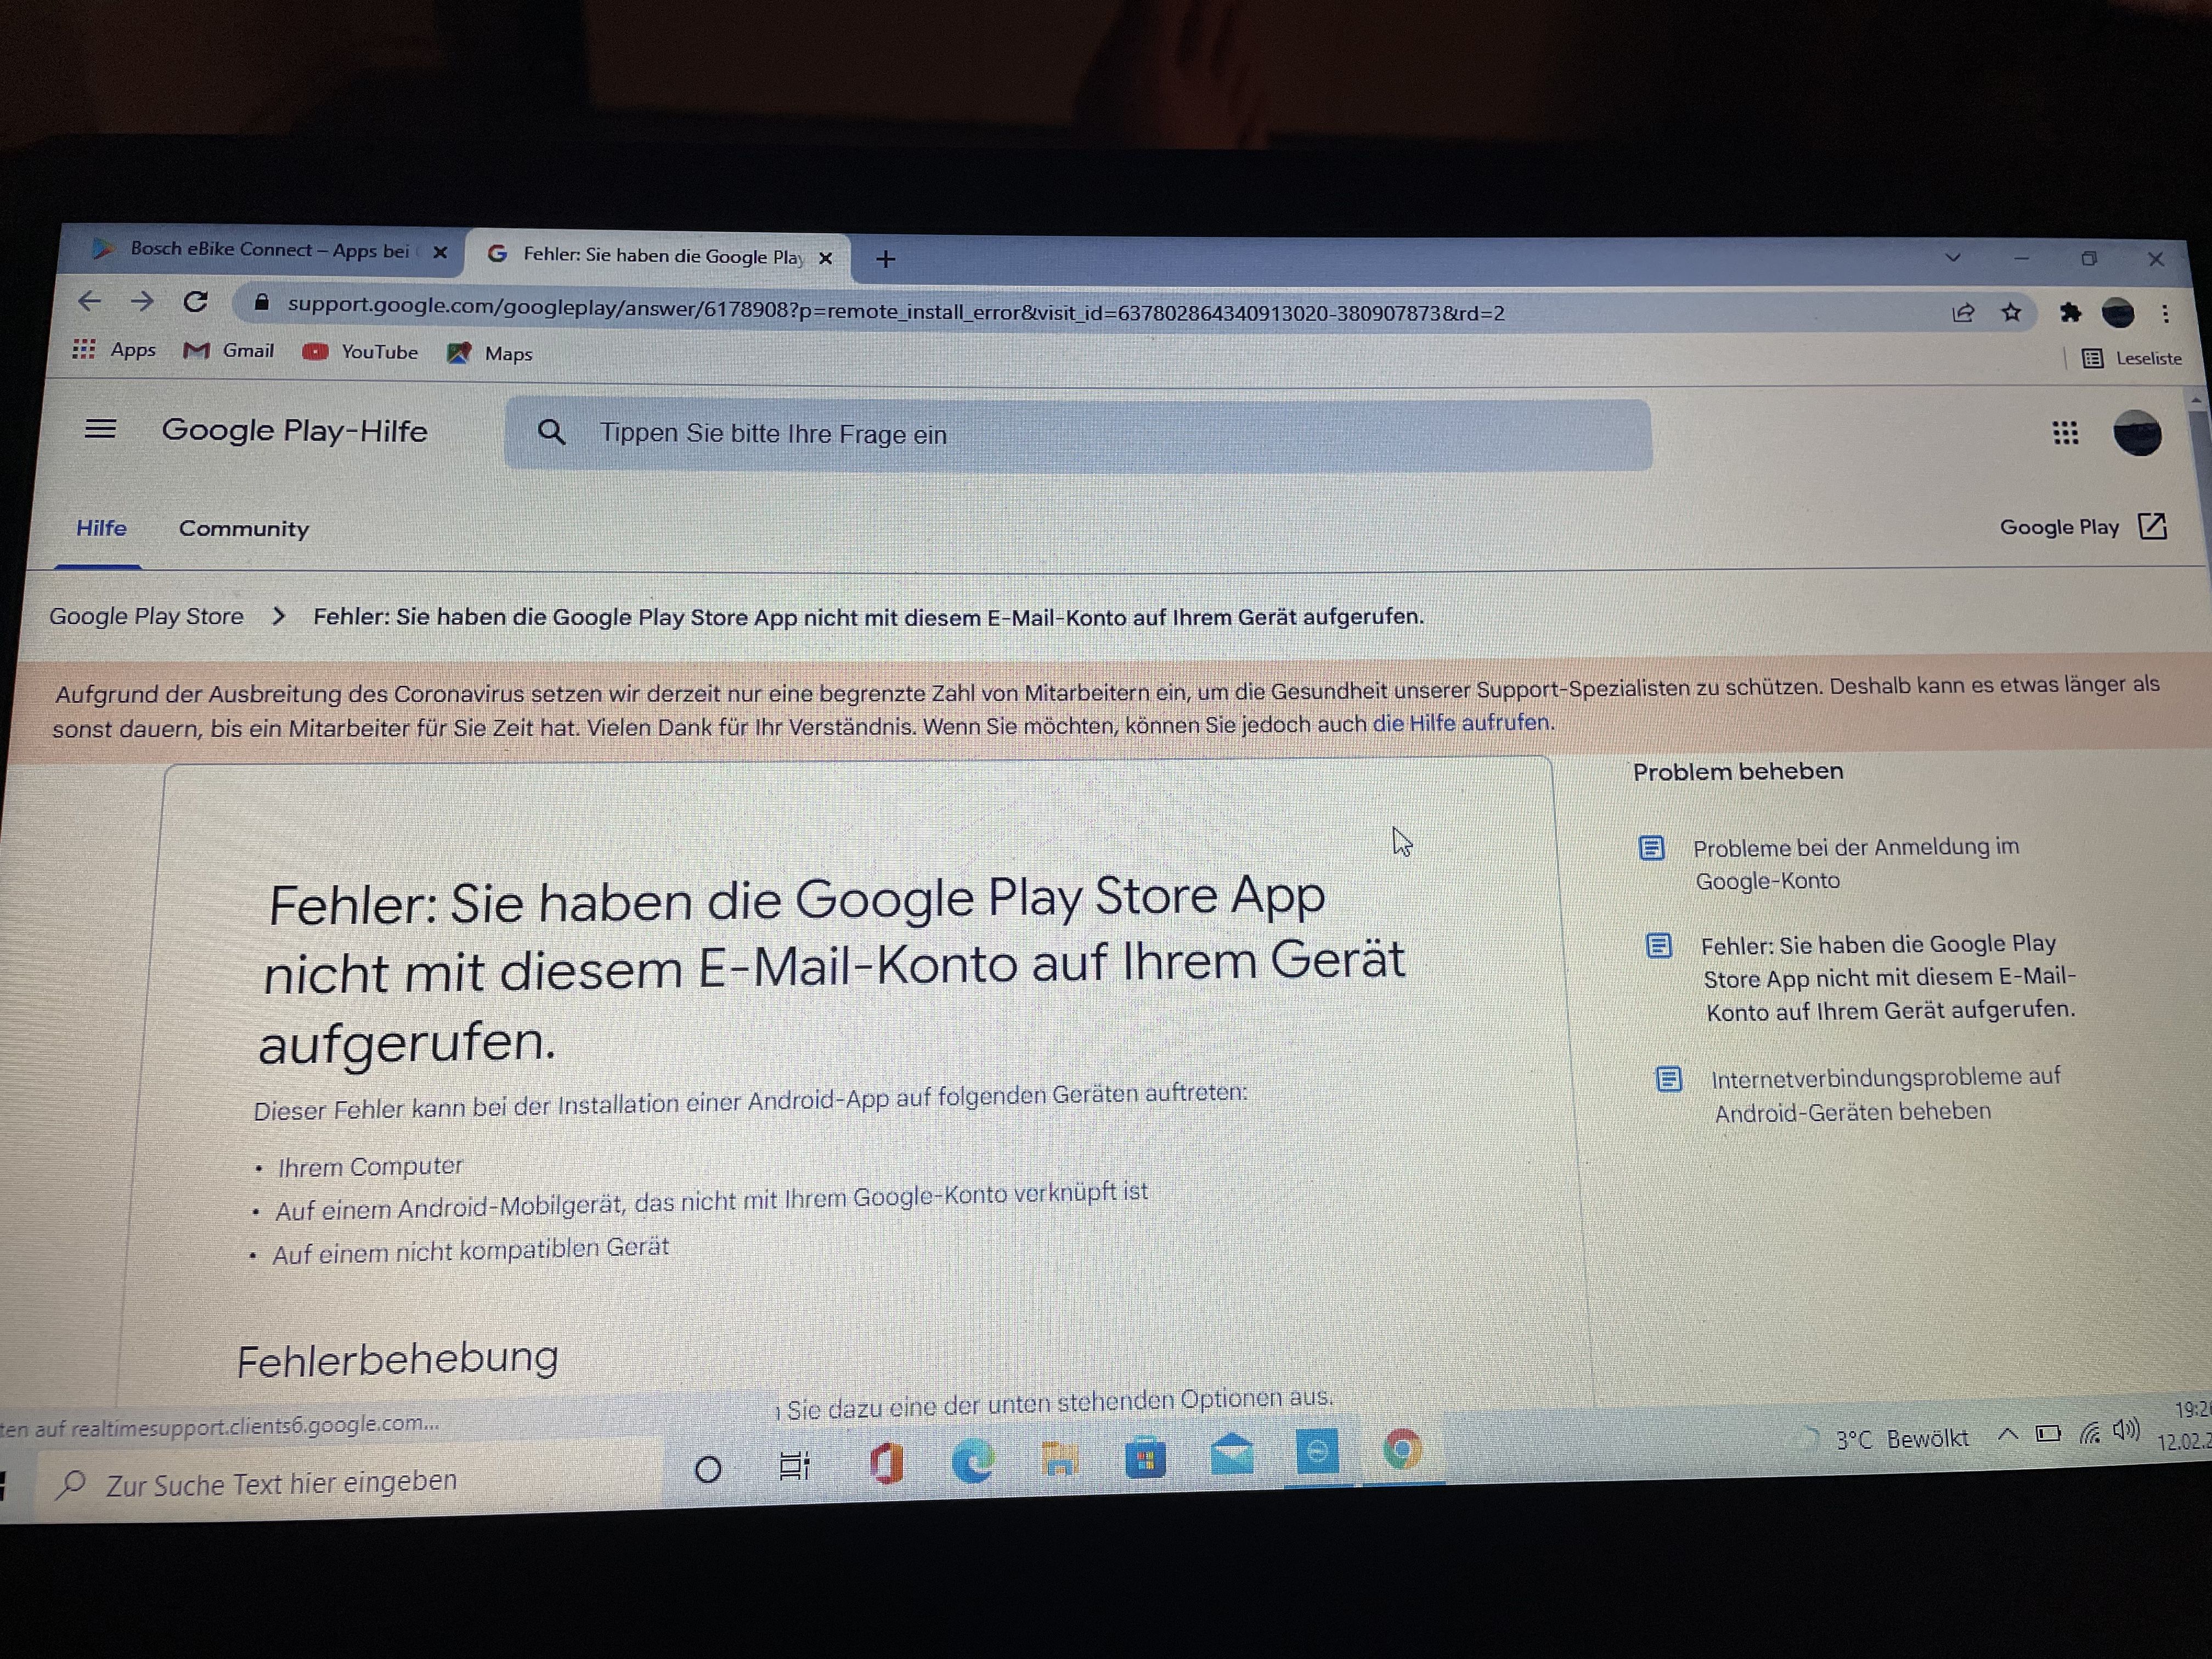Close the Fehler Google Play browser tab
2212x1659 pixels.
tap(825, 258)
